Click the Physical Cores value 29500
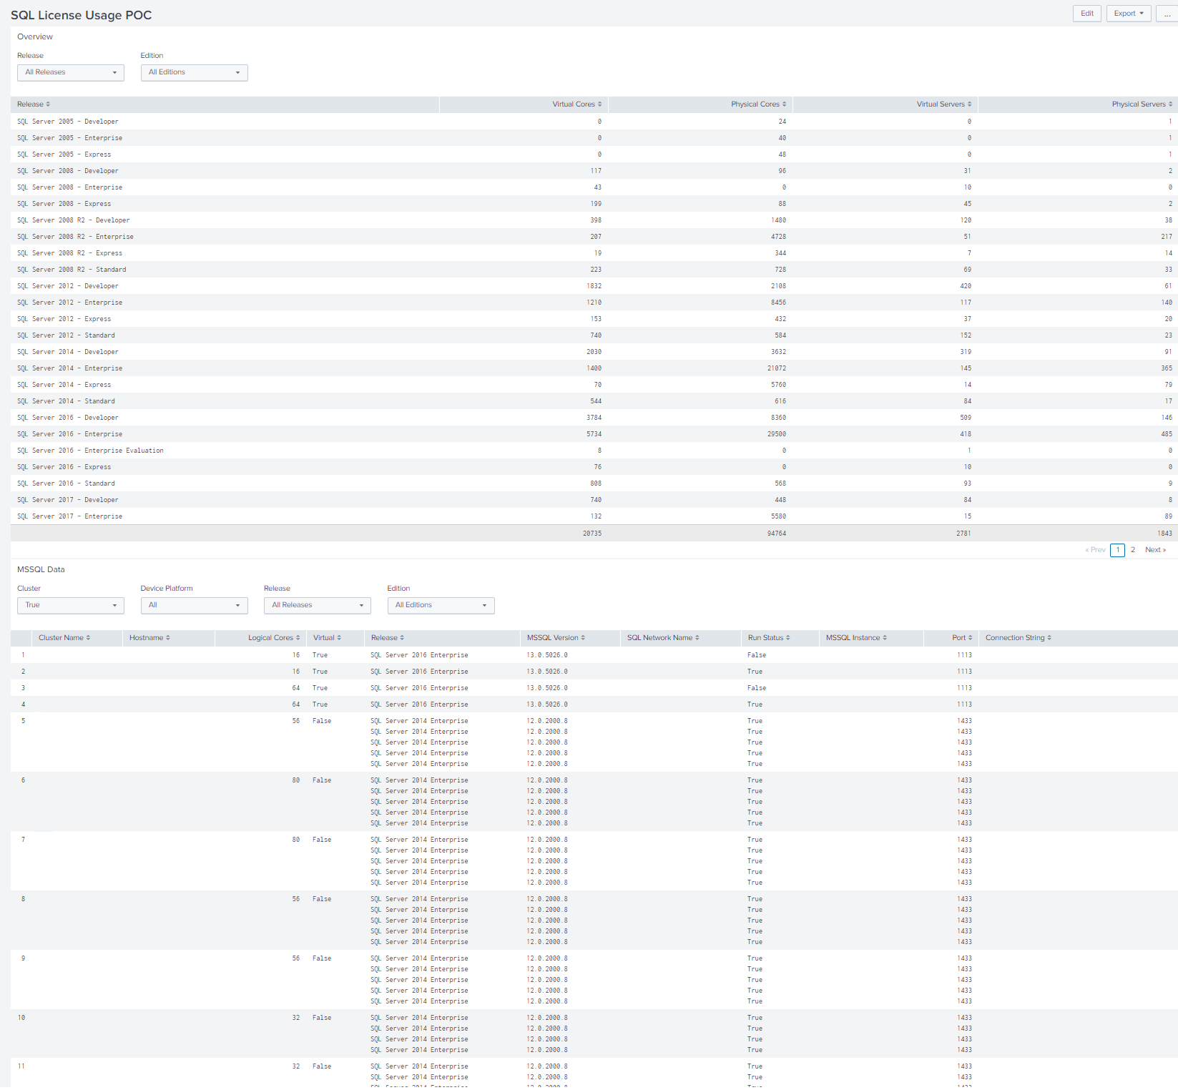 pyautogui.click(x=776, y=434)
